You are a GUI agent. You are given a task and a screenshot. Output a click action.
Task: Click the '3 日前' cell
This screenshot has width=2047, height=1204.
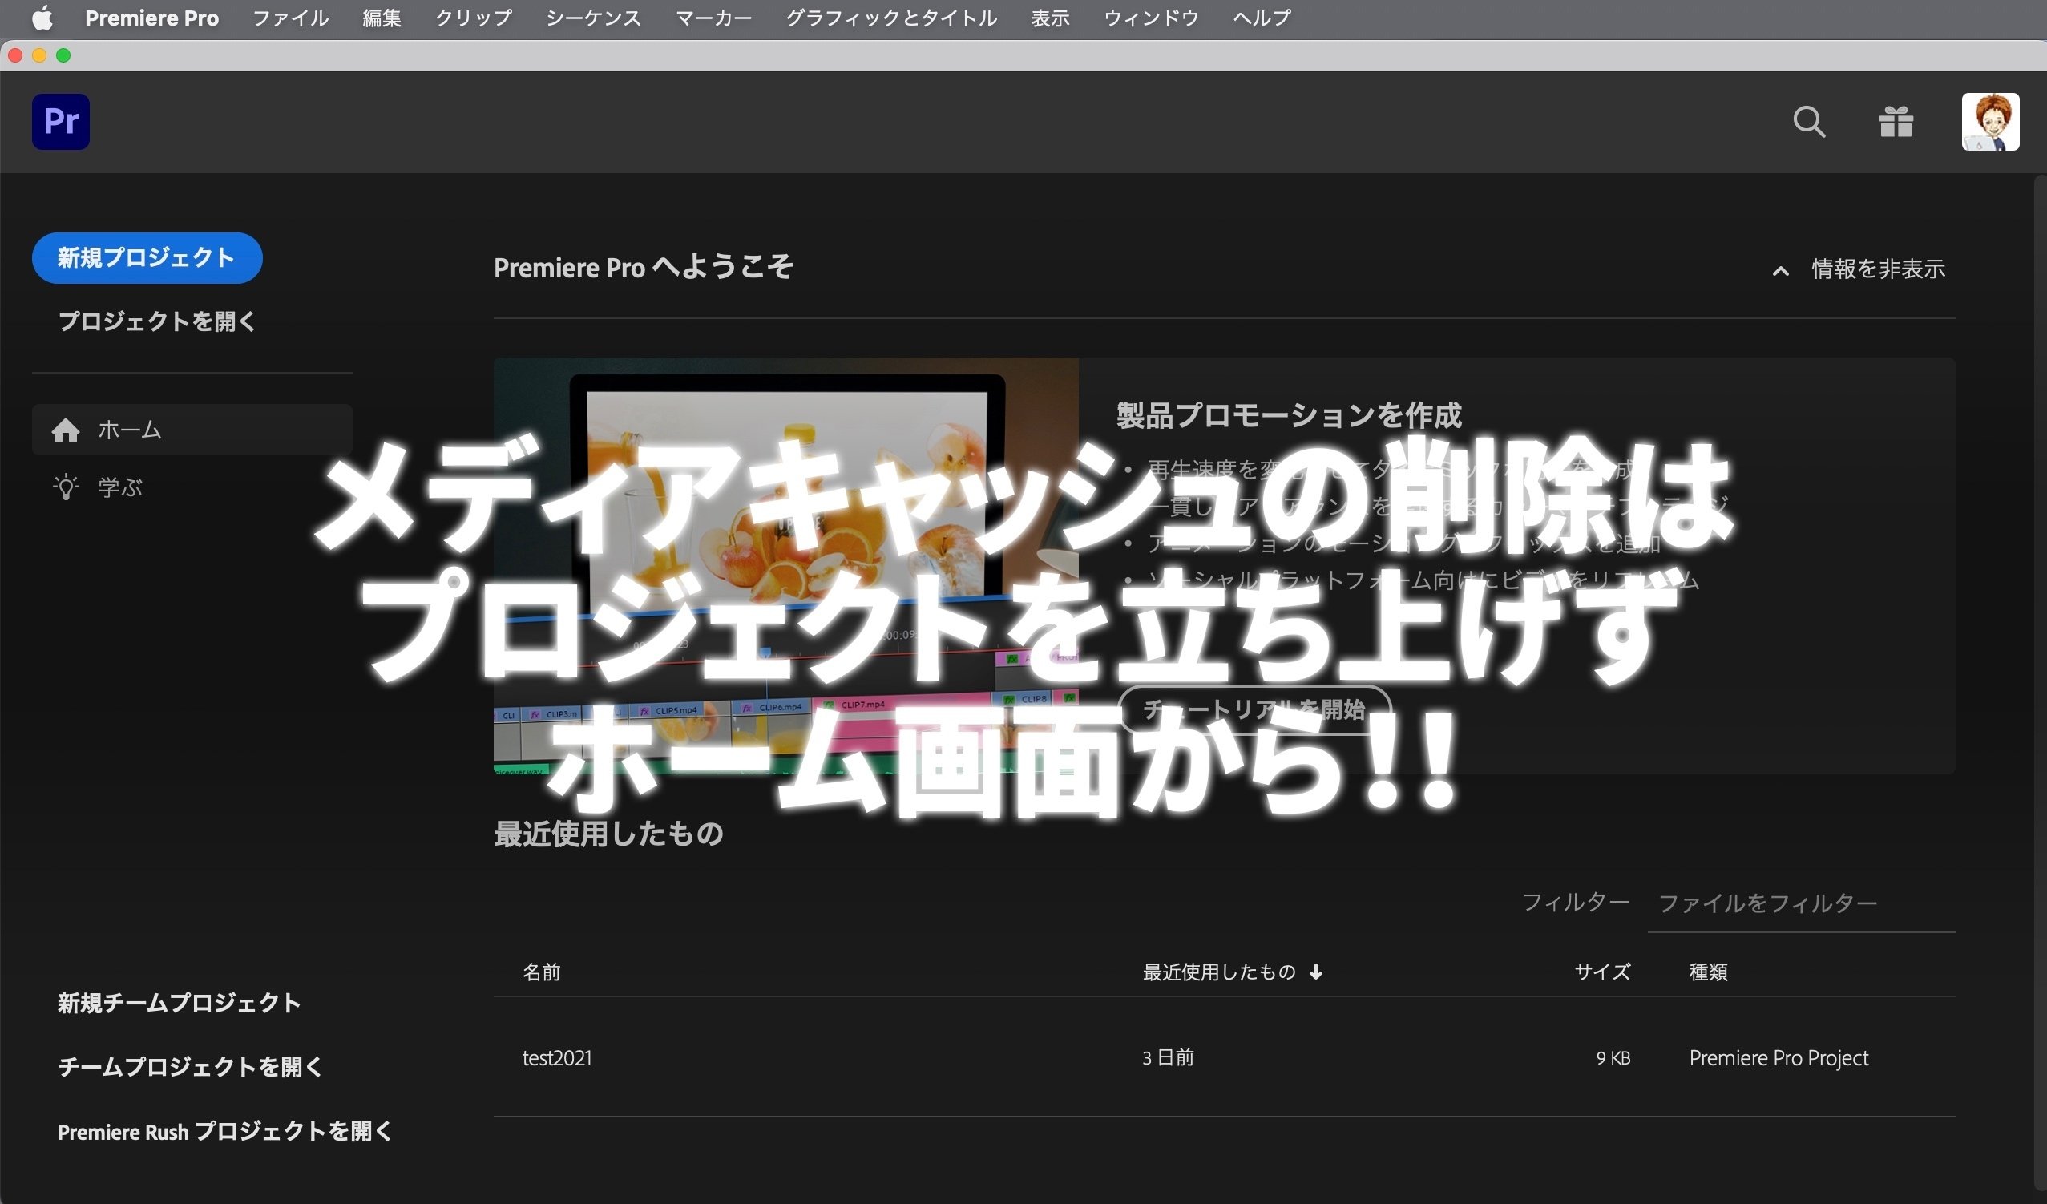pyautogui.click(x=1168, y=1057)
